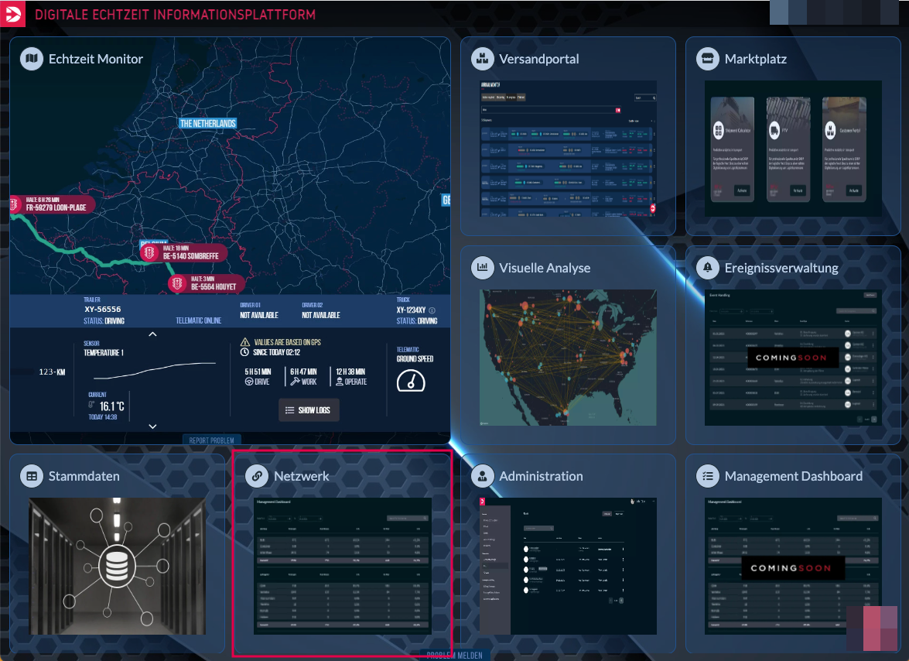Open the Marktplatz shop icon
The image size is (909, 661).
707,59
